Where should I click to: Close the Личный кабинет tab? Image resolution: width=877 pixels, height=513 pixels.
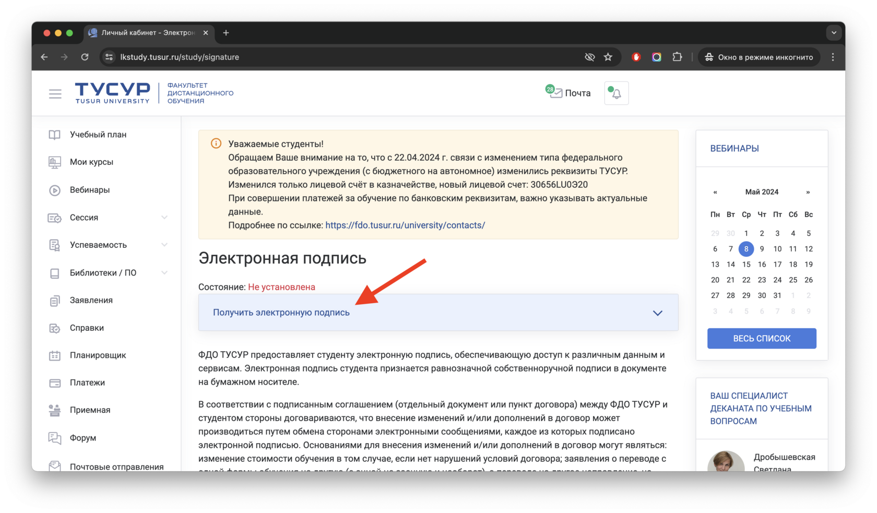tap(205, 33)
